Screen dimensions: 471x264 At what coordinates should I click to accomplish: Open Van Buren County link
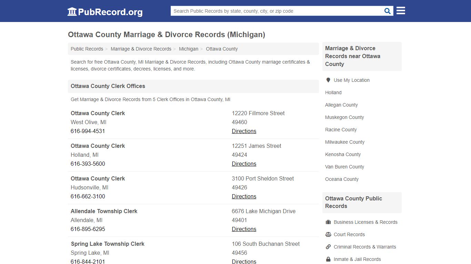tap(345, 167)
